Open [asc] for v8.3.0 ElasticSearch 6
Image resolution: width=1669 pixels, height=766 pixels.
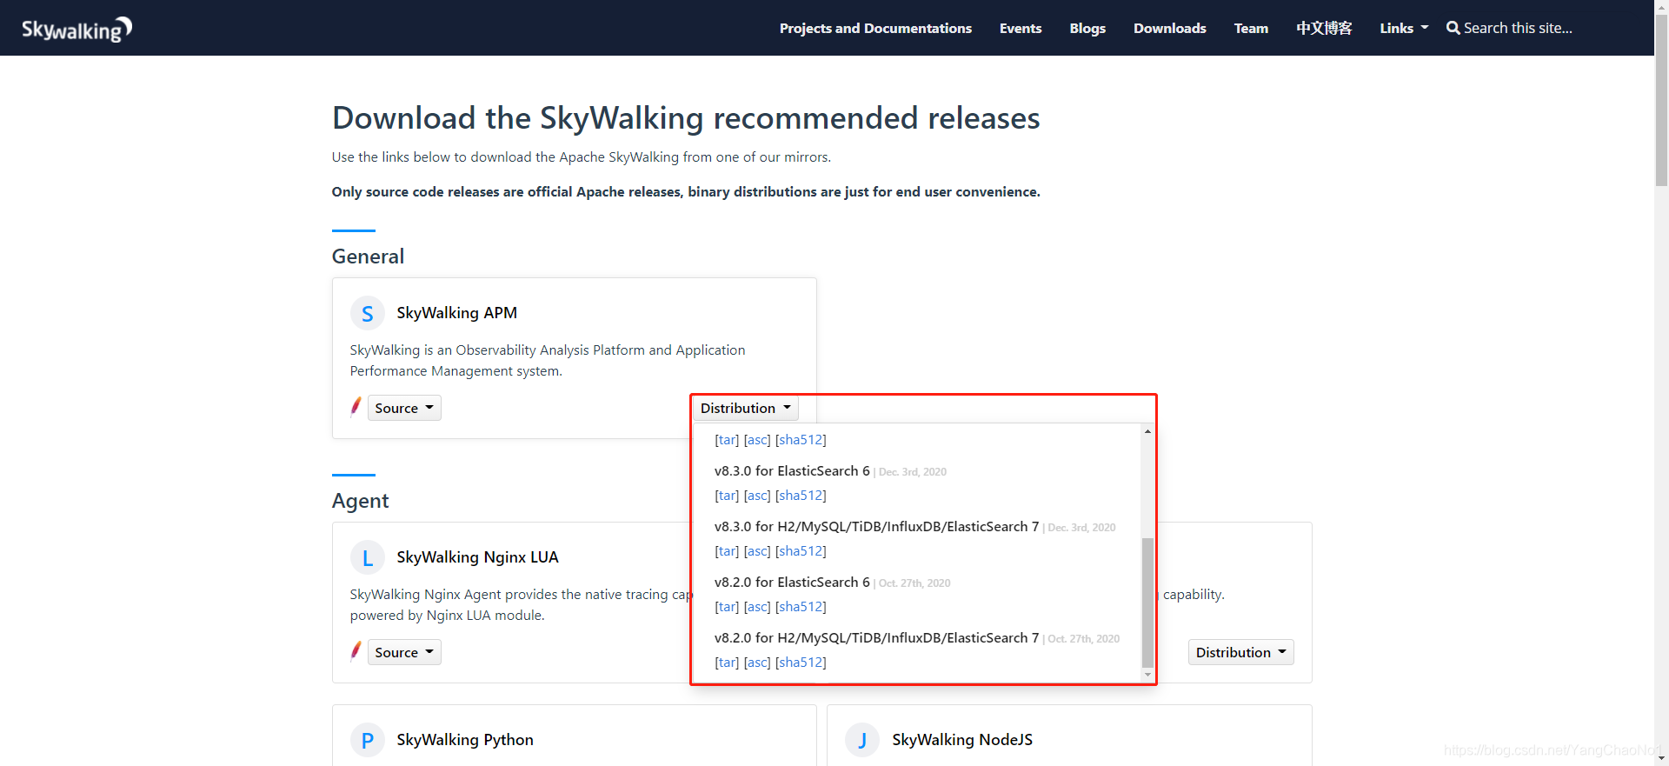click(757, 496)
